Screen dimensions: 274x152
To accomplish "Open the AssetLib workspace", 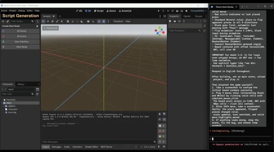I will tap(125, 11).
